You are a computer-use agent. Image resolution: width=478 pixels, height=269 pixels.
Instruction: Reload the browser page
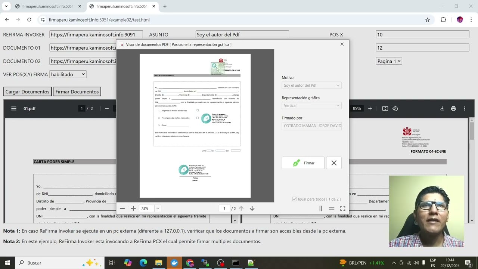pos(29,20)
